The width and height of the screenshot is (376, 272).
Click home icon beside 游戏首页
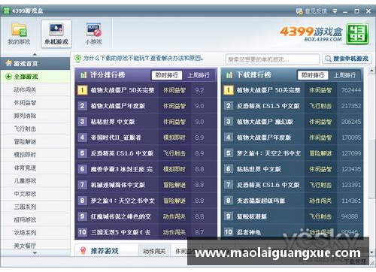point(9,63)
